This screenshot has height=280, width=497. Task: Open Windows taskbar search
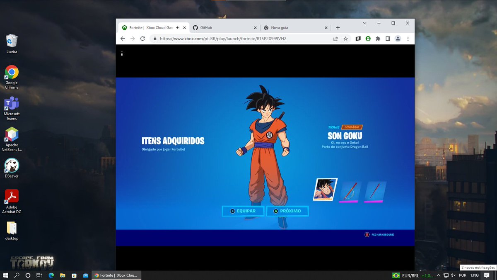tap(17, 275)
